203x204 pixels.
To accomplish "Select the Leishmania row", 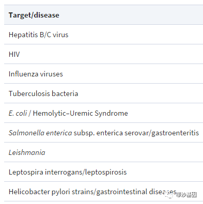I will click(103, 152).
